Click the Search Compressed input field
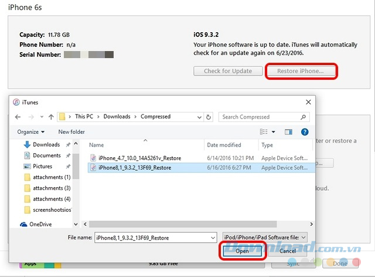Screen dimensions: 375x277 pyautogui.click(x=258, y=117)
